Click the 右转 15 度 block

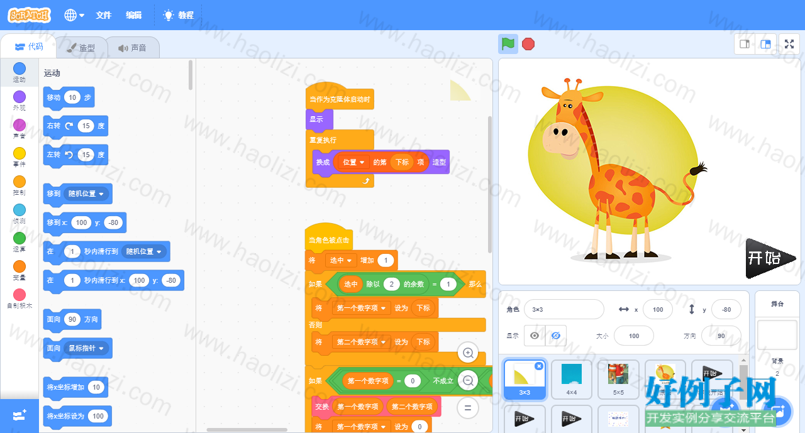(x=75, y=126)
